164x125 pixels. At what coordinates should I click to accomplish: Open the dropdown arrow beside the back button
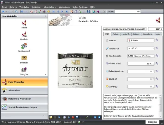click(x=6, y=12)
